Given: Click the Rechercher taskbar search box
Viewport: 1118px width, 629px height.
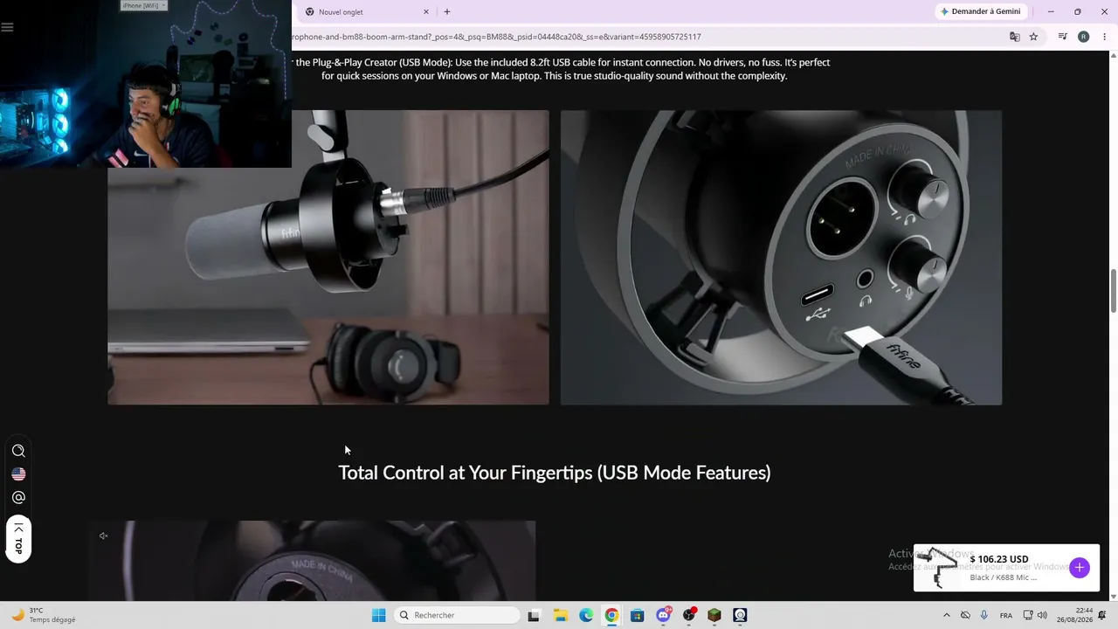Looking at the screenshot, I should click(457, 615).
